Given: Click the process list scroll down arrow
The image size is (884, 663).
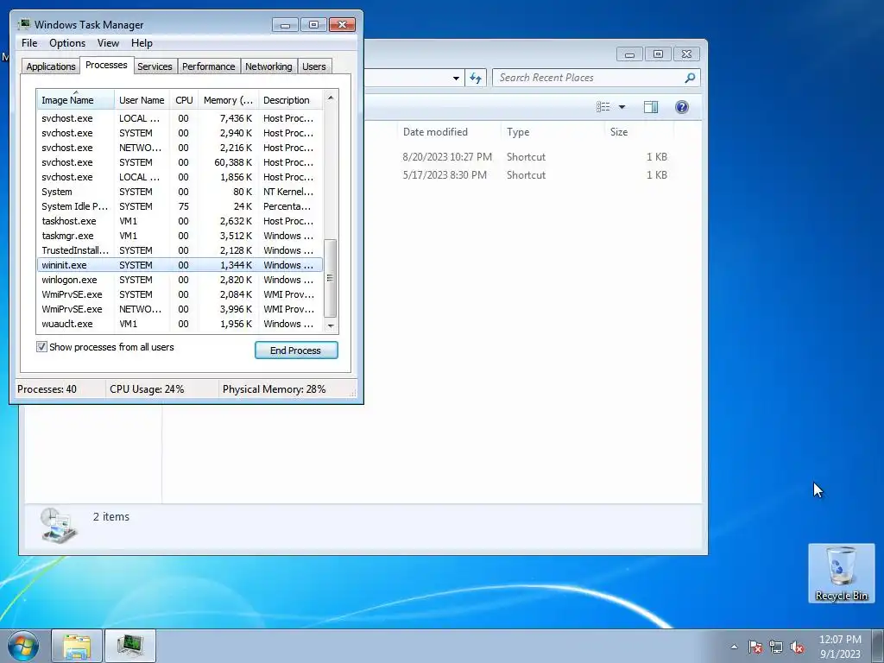Looking at the screenshot, I should (331, 325).
